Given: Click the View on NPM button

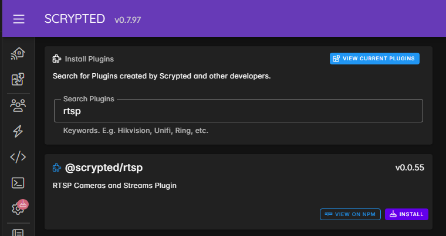Looking at the screenshot, I should pos(351,214).
